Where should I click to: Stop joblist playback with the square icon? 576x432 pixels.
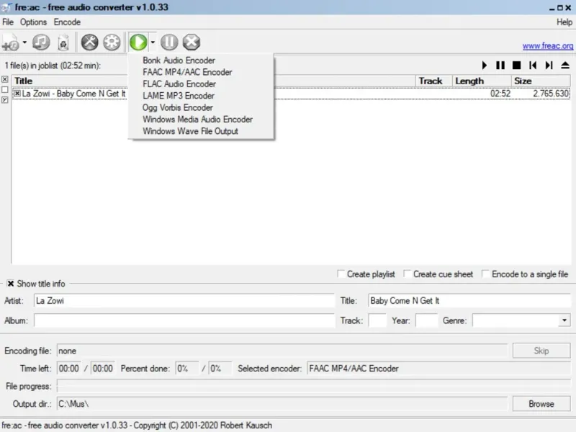[x=516, y=66]
